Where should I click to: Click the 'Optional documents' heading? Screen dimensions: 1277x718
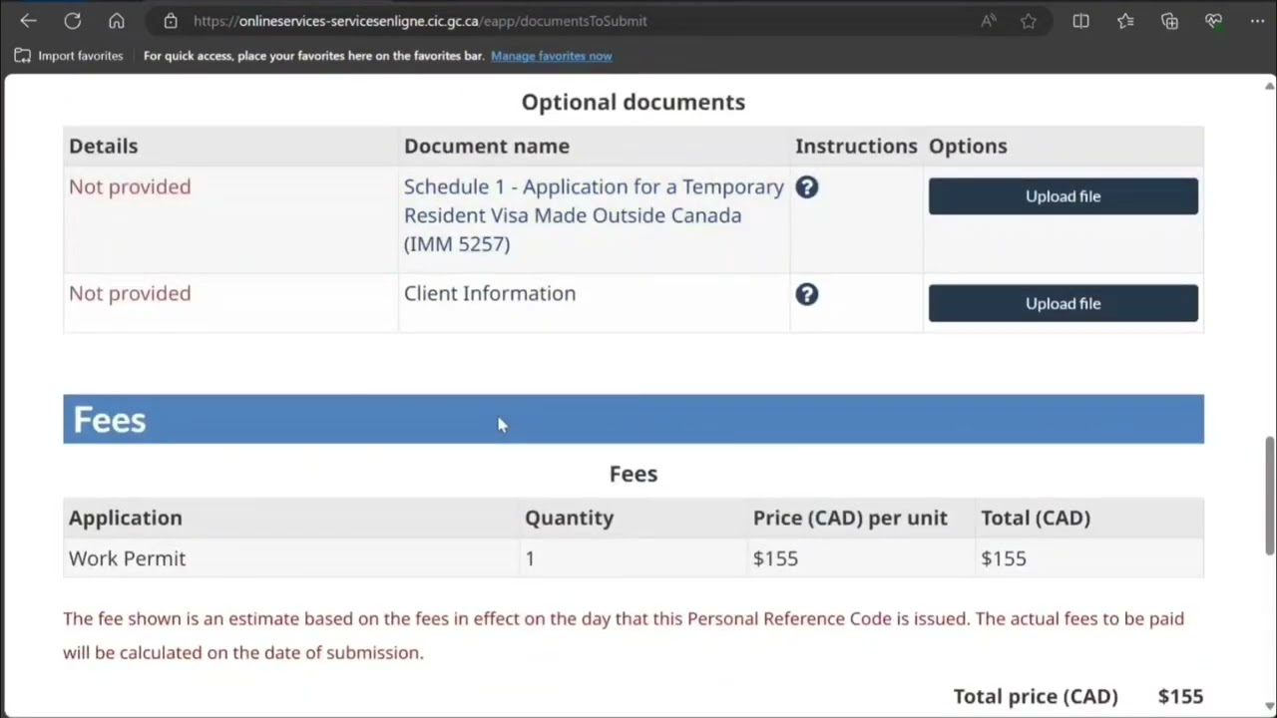(x=634, y=102)
